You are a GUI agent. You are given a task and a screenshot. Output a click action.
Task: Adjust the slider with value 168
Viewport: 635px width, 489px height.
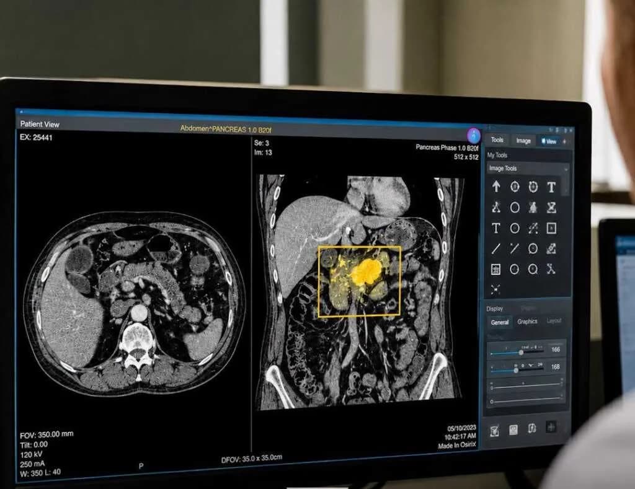click(x=517, y=369)
